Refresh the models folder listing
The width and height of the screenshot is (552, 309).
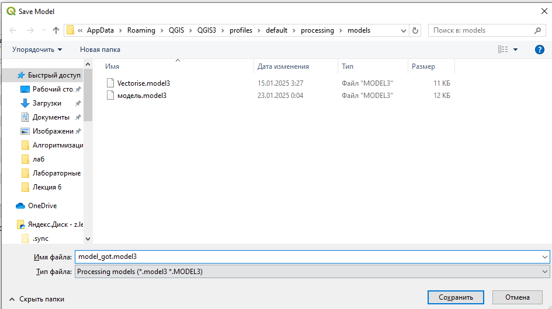pyautogui.click(x=415, y=30)
